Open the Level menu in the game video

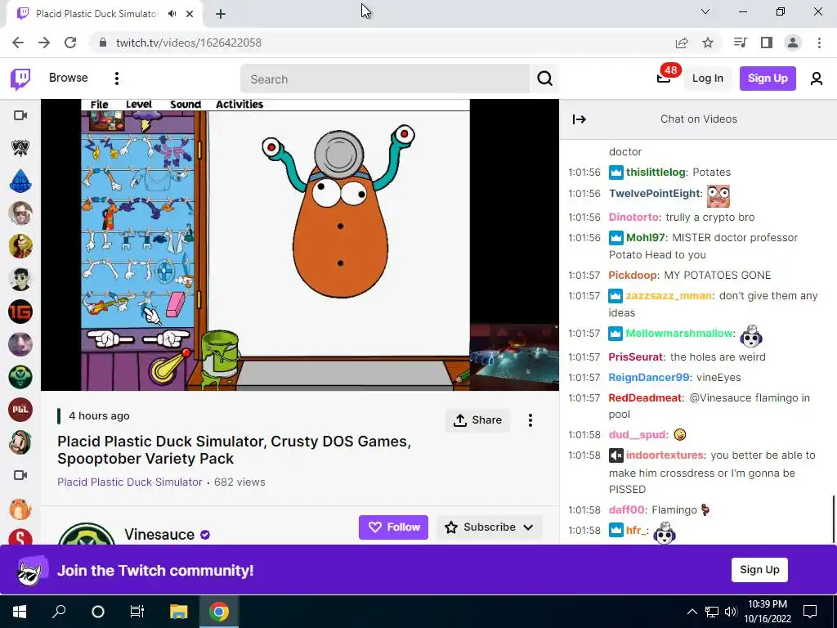tap(139, 105)
